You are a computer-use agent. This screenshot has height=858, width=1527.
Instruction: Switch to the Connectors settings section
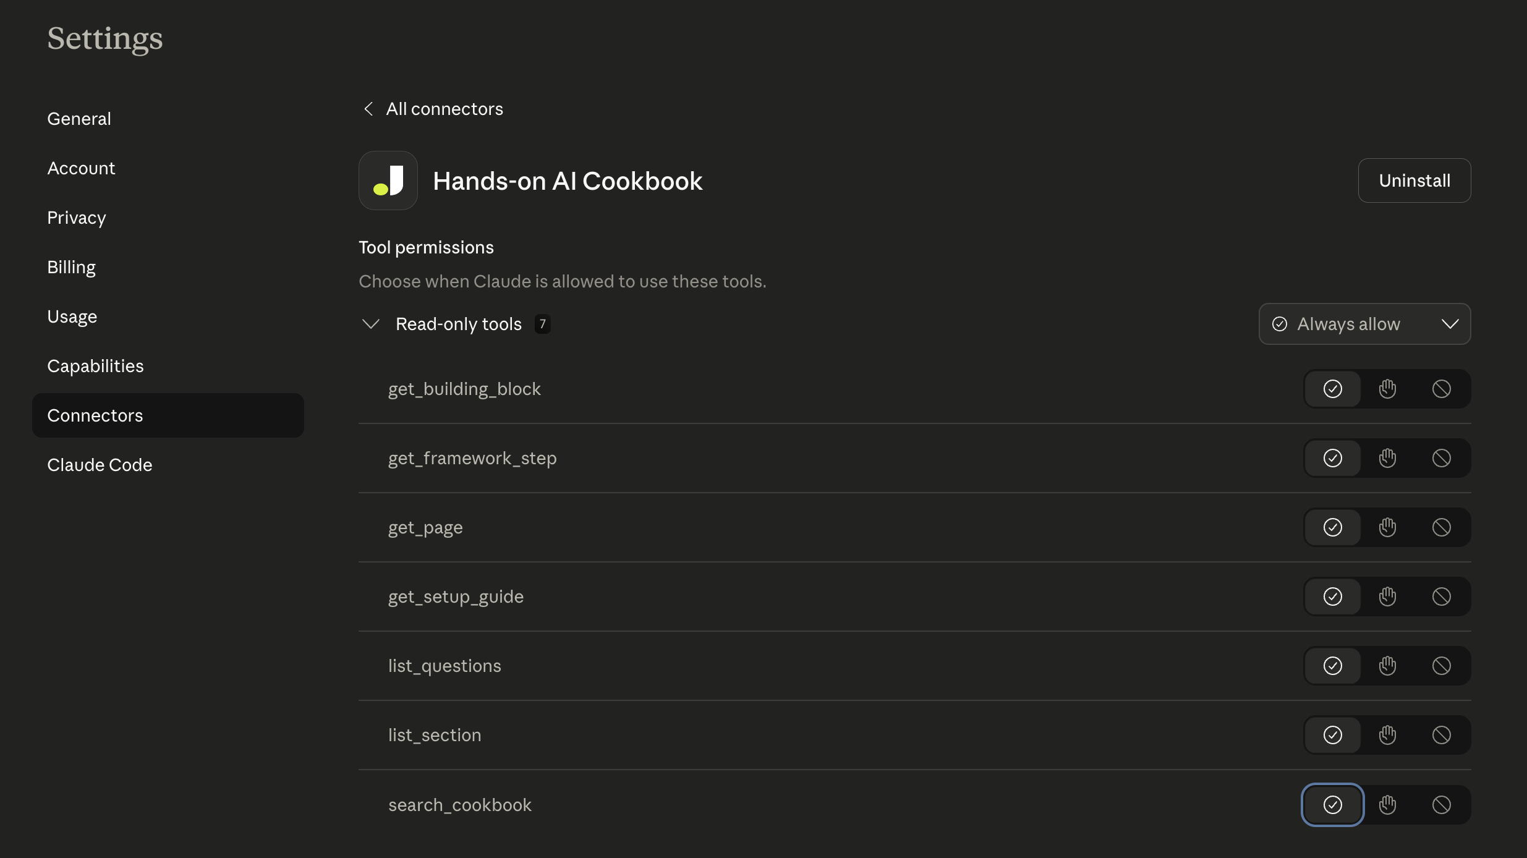[95, 415]
